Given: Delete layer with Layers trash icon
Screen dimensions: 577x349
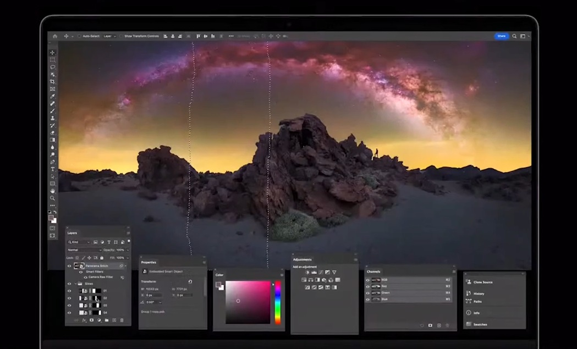Looking at the screenshot, I should (x=122, y=320).
